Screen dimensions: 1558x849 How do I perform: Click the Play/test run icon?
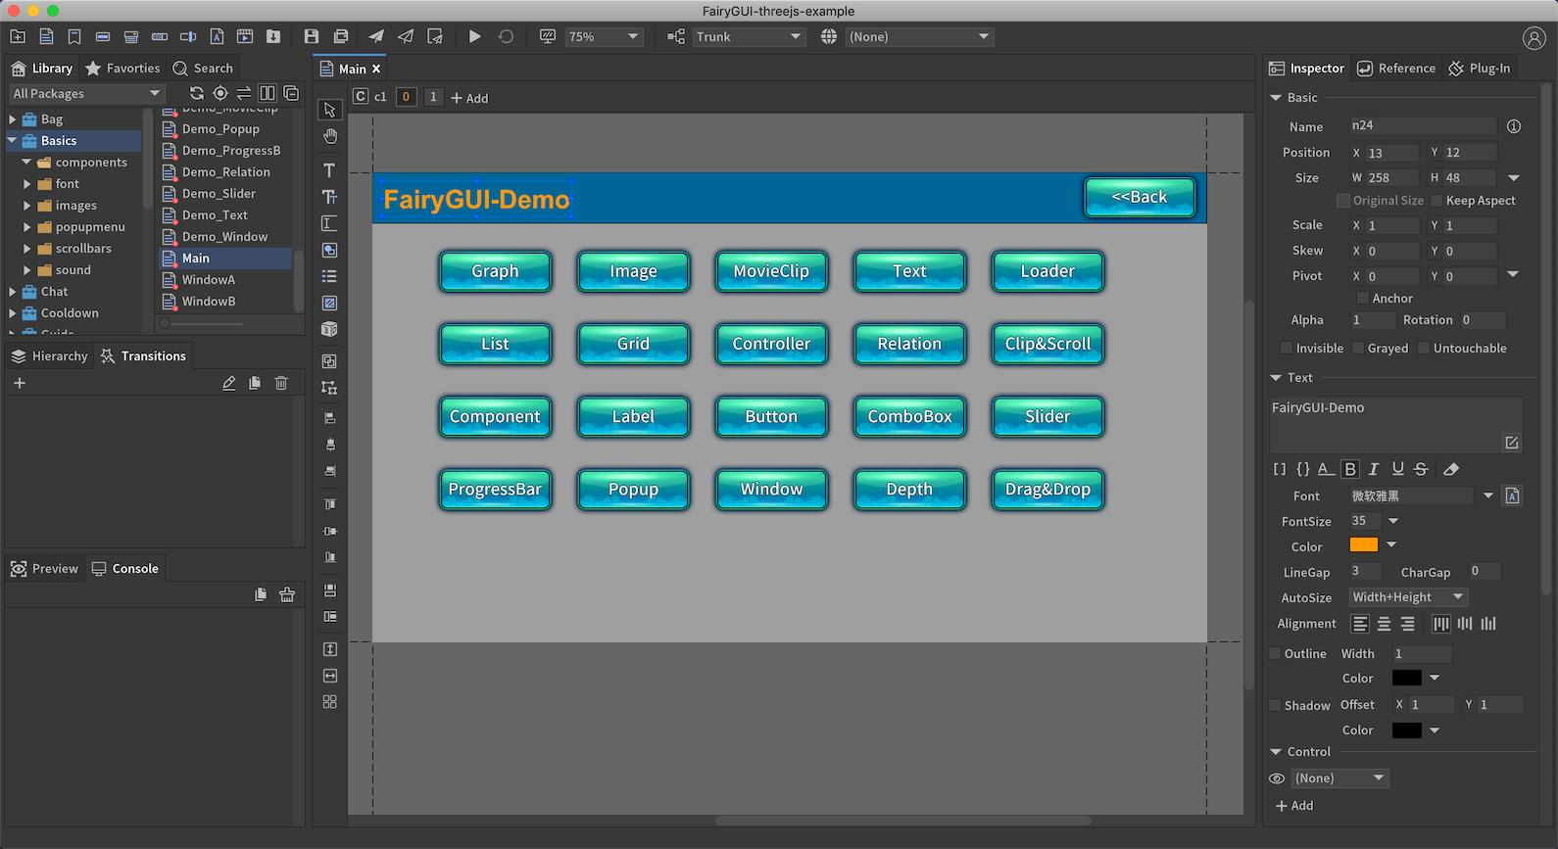474,36
